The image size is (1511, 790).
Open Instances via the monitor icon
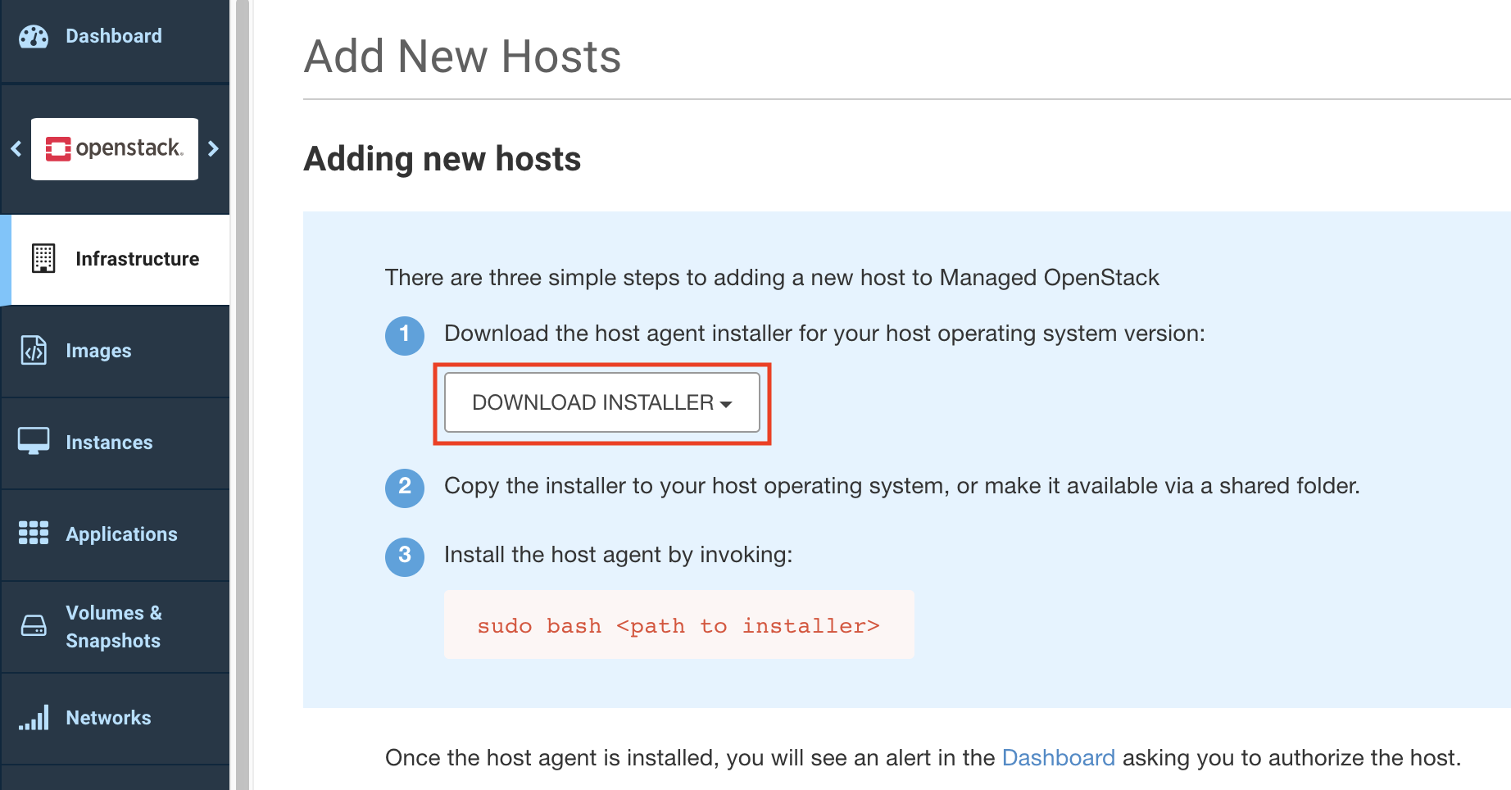coord(34,441)
